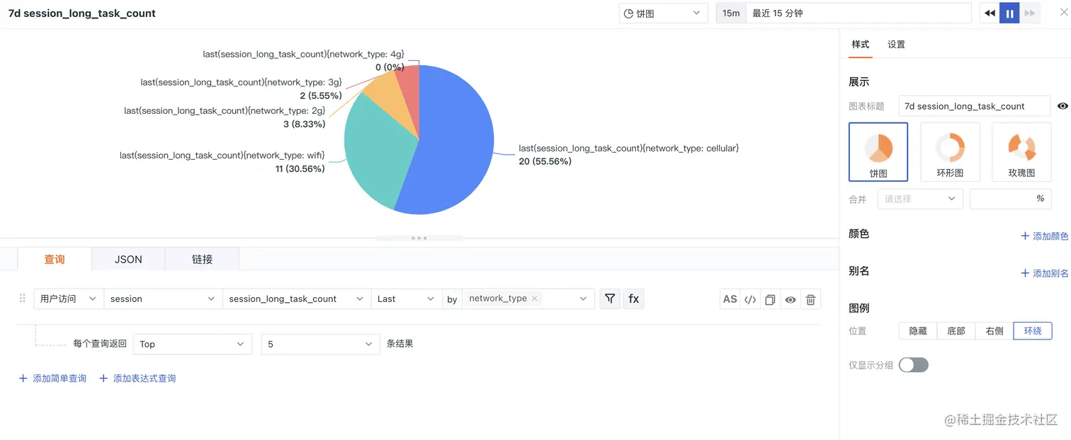The image size is (1071, 440).
Task: Click the fast-forward time button
Action: tap(1029, 13)
